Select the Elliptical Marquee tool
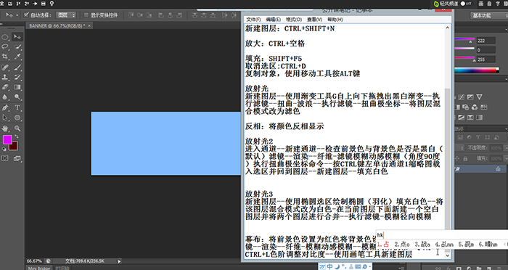This screenshot has width=508, height=270. (x=5, y=37)
